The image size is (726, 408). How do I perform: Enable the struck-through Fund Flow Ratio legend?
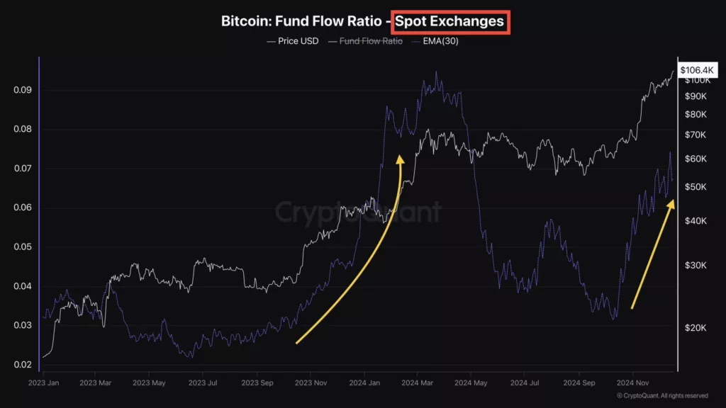click(365, 41)
